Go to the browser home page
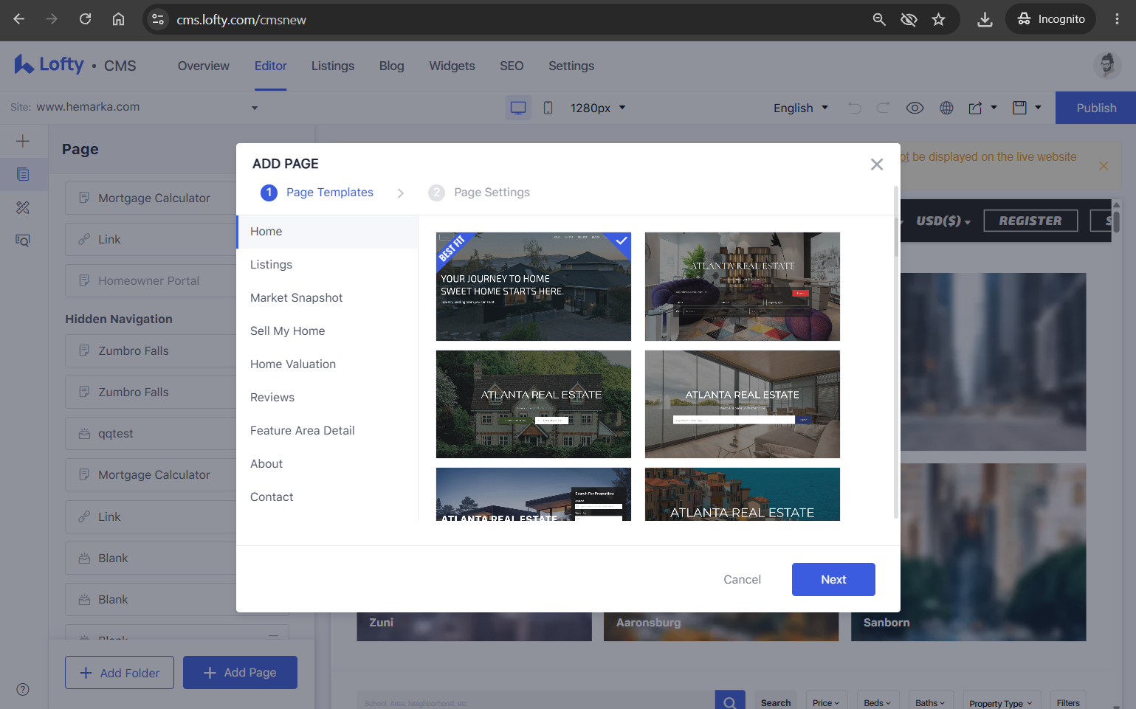 click(118, 19)
